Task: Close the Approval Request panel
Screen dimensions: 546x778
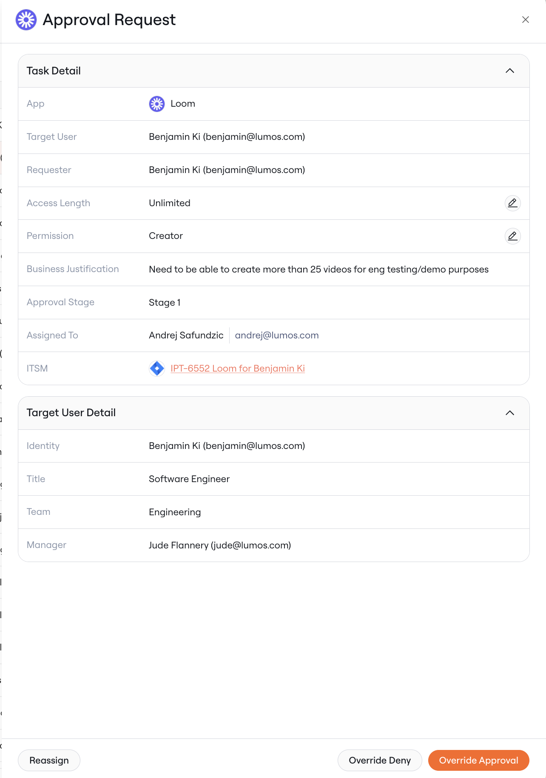Action: click(526, 20)
